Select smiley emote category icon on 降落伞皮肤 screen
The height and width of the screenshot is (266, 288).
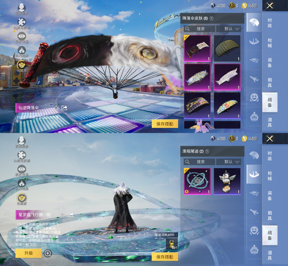[254, 98]
